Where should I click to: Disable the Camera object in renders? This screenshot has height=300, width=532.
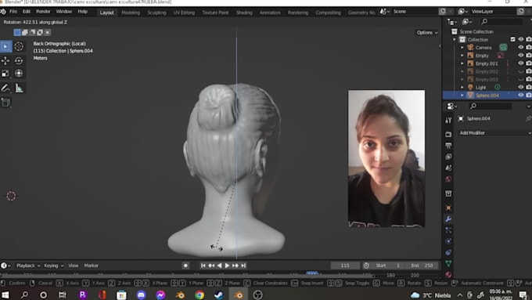[529, 48]
